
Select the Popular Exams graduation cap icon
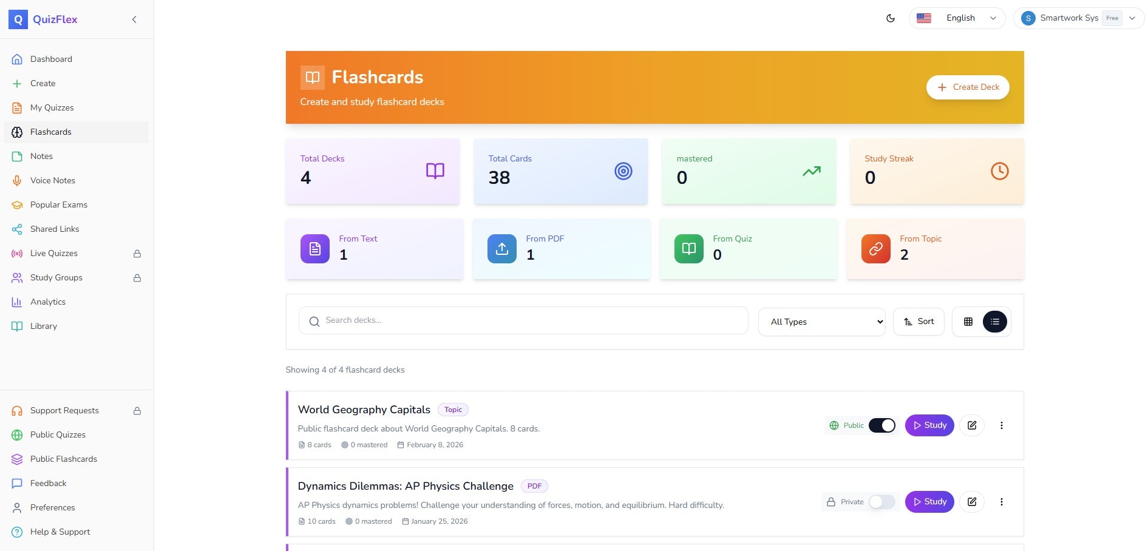[16, 205]
